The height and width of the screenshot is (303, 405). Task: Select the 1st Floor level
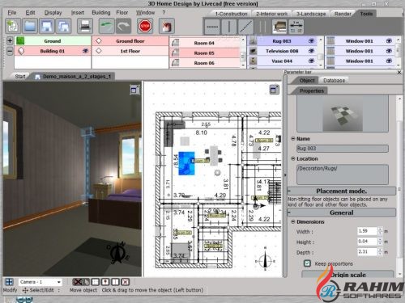tap(130, 51)
